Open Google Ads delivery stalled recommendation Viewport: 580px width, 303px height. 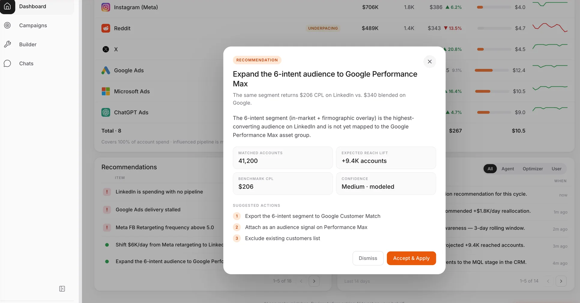pyautogui.click(x=148, y=209)
